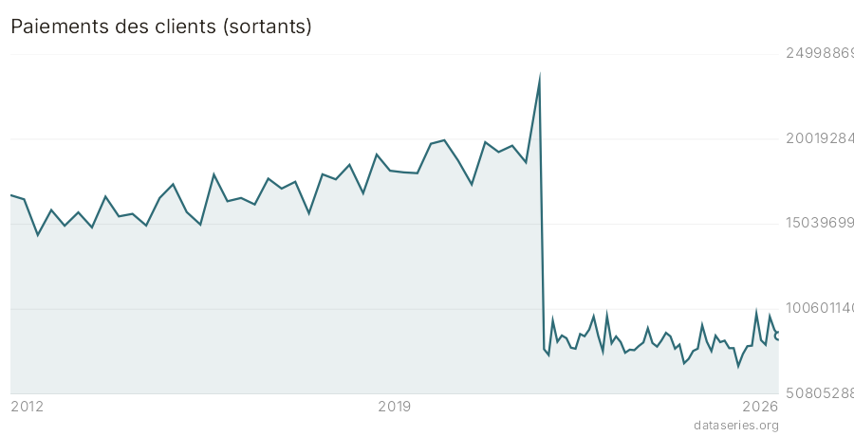The width and height of the screenshot is (854, 436).
Task: Click the y-axis value 20019284
Action: (820, 138)
